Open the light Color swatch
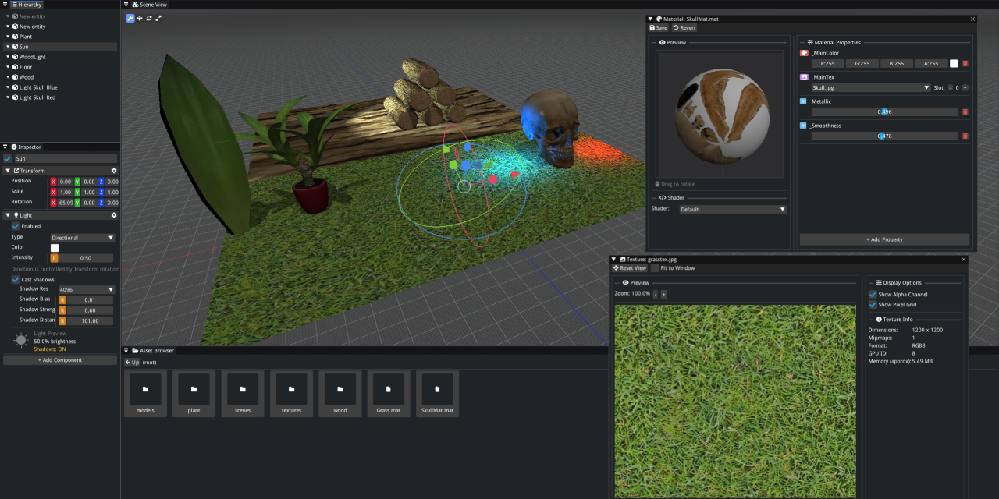This screenshot has width=999, height=499. [x=55, y=248]
